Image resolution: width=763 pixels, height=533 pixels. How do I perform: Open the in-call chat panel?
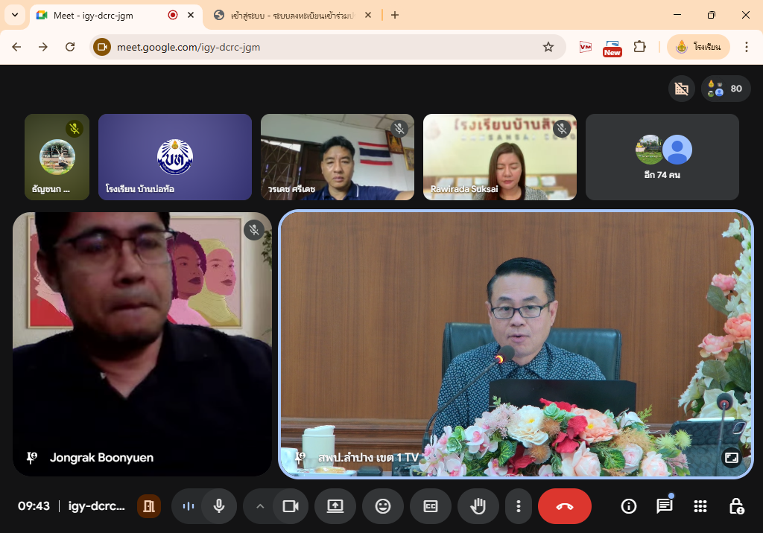coord(664,506)
